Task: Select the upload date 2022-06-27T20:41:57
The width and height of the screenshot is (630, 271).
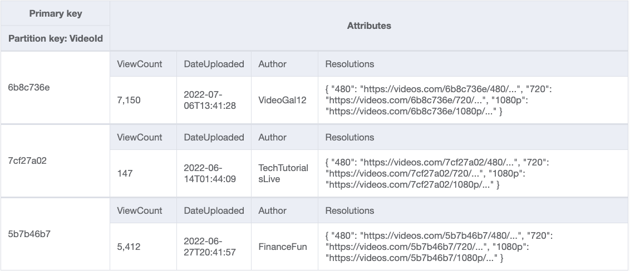Action: pos(210,247)
